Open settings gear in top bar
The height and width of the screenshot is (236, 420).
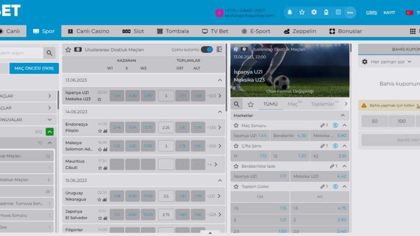tap(314, 12)
